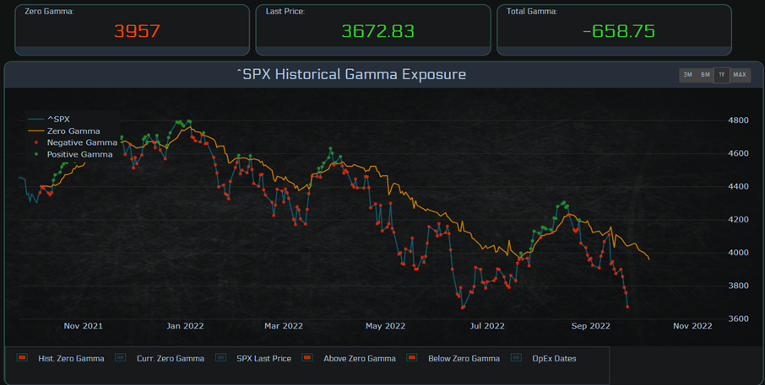This screenshot has width=765, height=385.
Task: Select the 1Y time range button
Action: click(x=722, y=75)
